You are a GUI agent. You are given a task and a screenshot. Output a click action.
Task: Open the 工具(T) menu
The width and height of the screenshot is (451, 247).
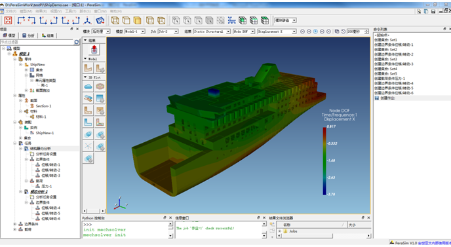pyautogui.click(x=71, y=11)
